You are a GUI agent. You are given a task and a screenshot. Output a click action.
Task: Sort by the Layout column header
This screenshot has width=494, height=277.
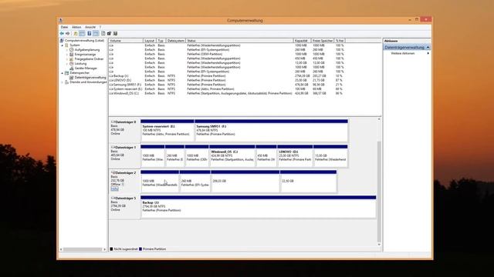point(150,41)
